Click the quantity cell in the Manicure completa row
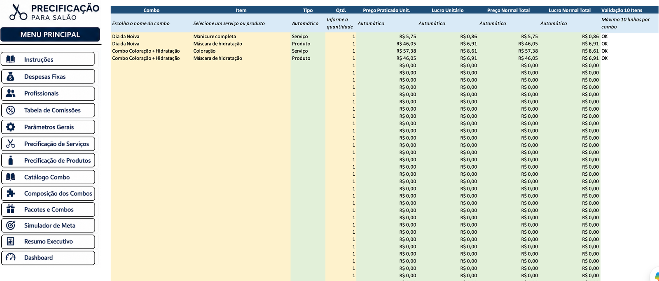 click(x=341, y=37)
